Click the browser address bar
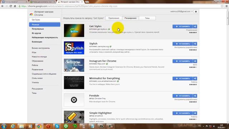229x129 pixels. pos(119,6)
